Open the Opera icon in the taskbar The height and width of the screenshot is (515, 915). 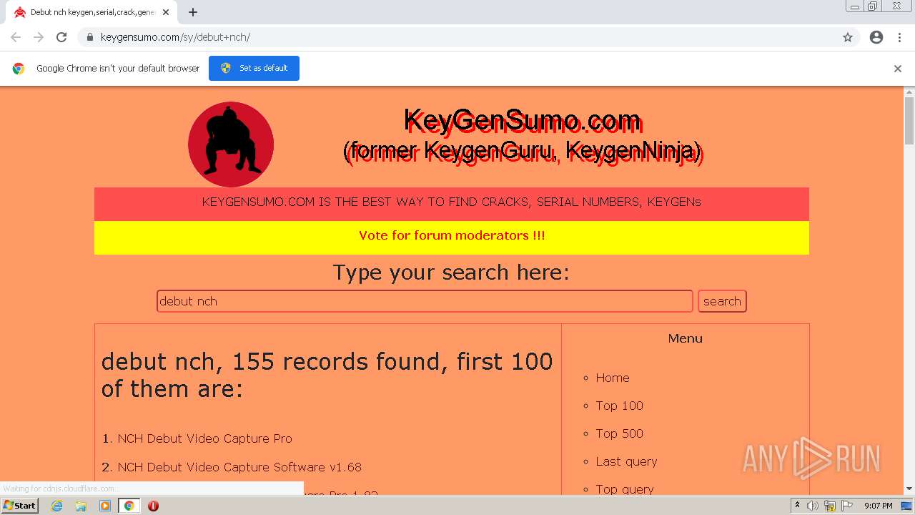(153, 506)
